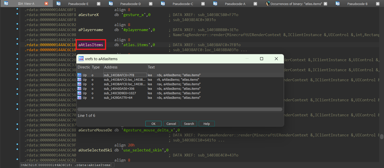384x168 pixels.
Task: Click xref icon in the rax, aAtlasItems row
Action: (80, 84)
